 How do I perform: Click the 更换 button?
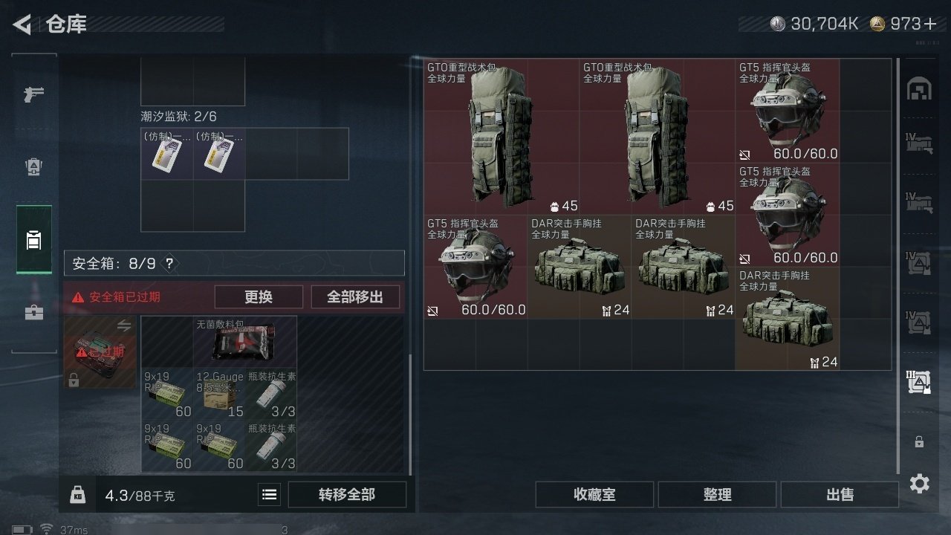pyautogui.click(x=259, y=296)
